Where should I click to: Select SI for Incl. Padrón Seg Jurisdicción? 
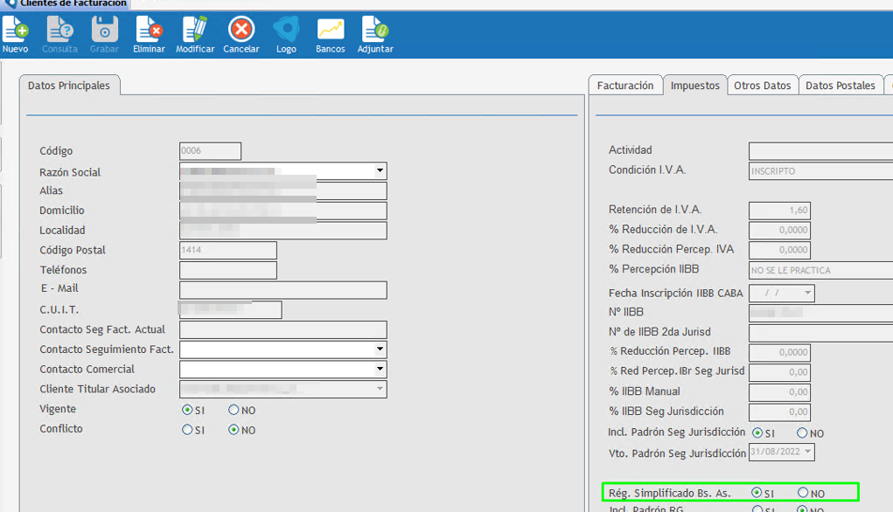click(x=757, y=432)
